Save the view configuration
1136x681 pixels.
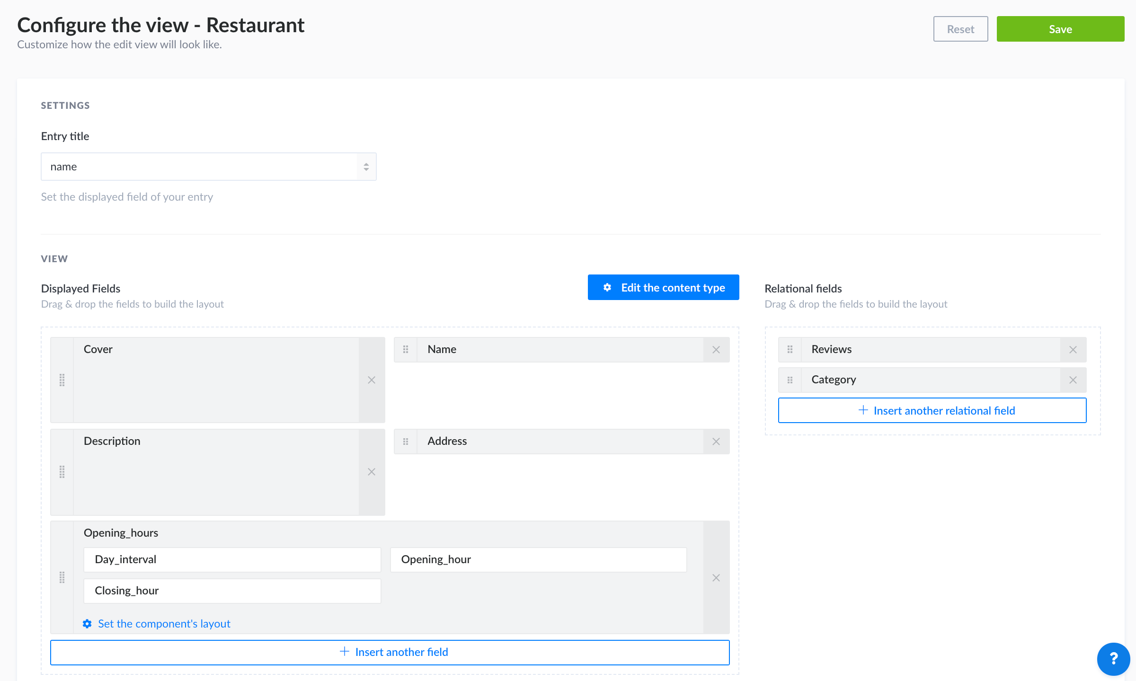tap(1060, 29)
